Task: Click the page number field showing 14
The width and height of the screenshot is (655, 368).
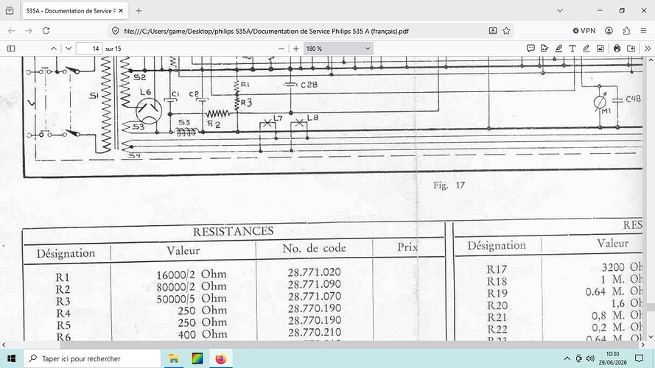Action: coord(89,49)
